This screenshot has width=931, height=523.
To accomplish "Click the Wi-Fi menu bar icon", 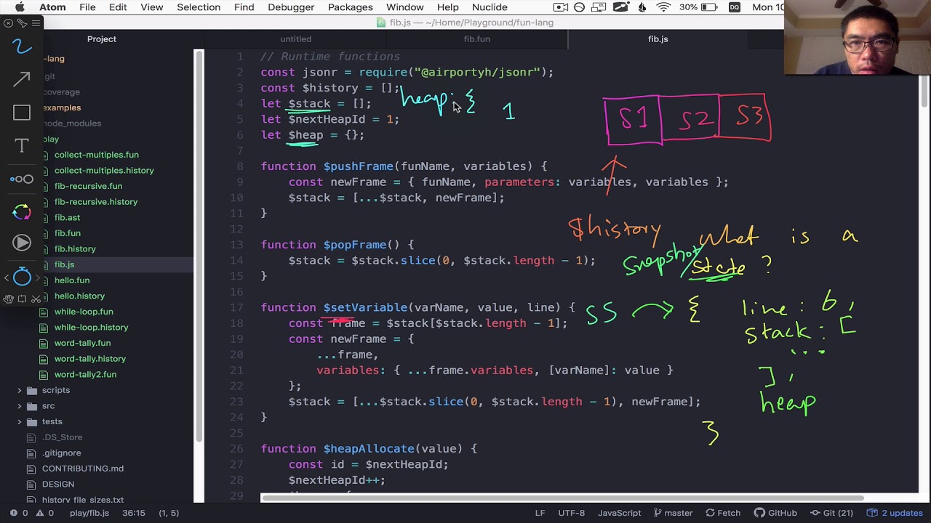I will click(663, 7).
